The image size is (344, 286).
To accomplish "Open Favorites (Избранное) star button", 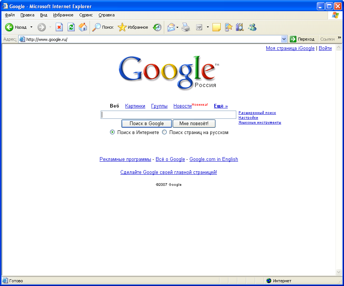I will tap(133, 27).
